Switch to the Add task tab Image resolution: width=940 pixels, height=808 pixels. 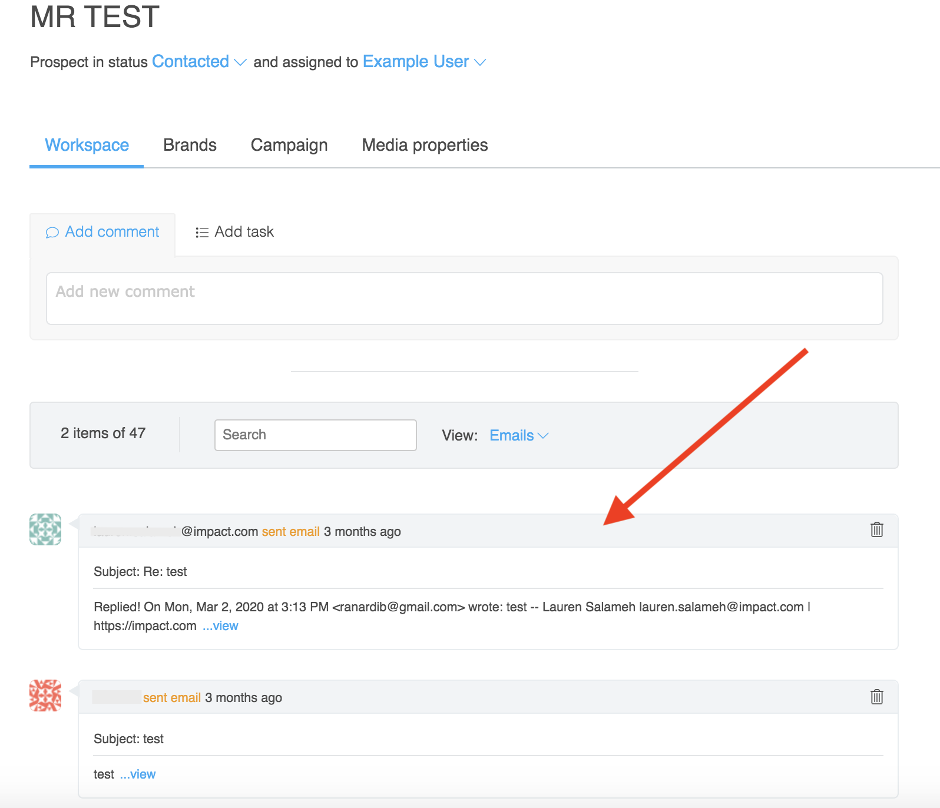(x=235, y=232)
